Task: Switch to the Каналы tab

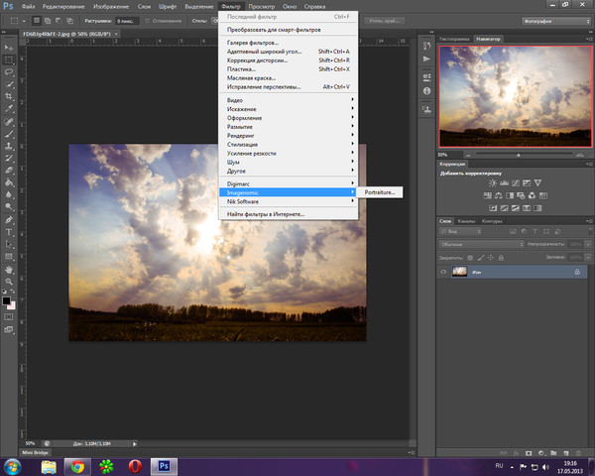Action: pyautogui.click(x=466, y=220)
